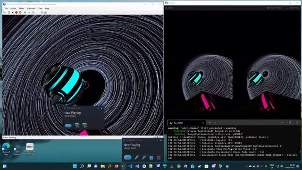Open the OVR Advanced Settings desktop shortcut
This screenshot has height=170, width=302.
tap(17, 150)
